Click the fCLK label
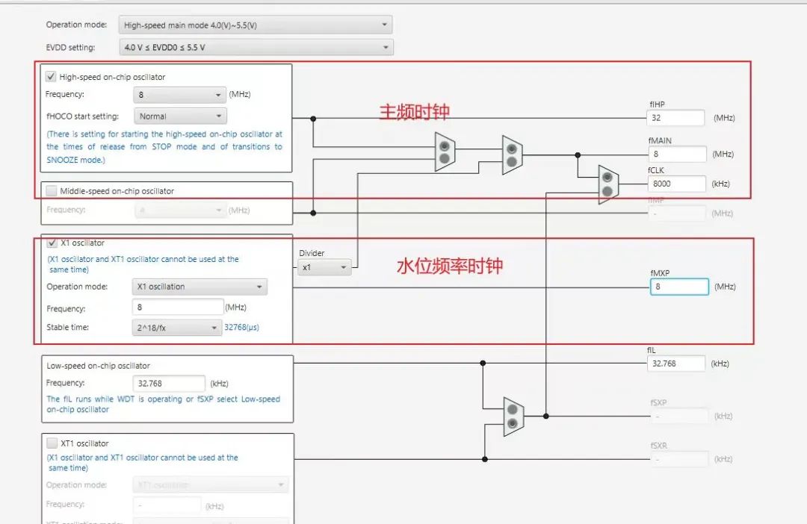The height and width of the screenshot is (524, 807). point(656,170)
